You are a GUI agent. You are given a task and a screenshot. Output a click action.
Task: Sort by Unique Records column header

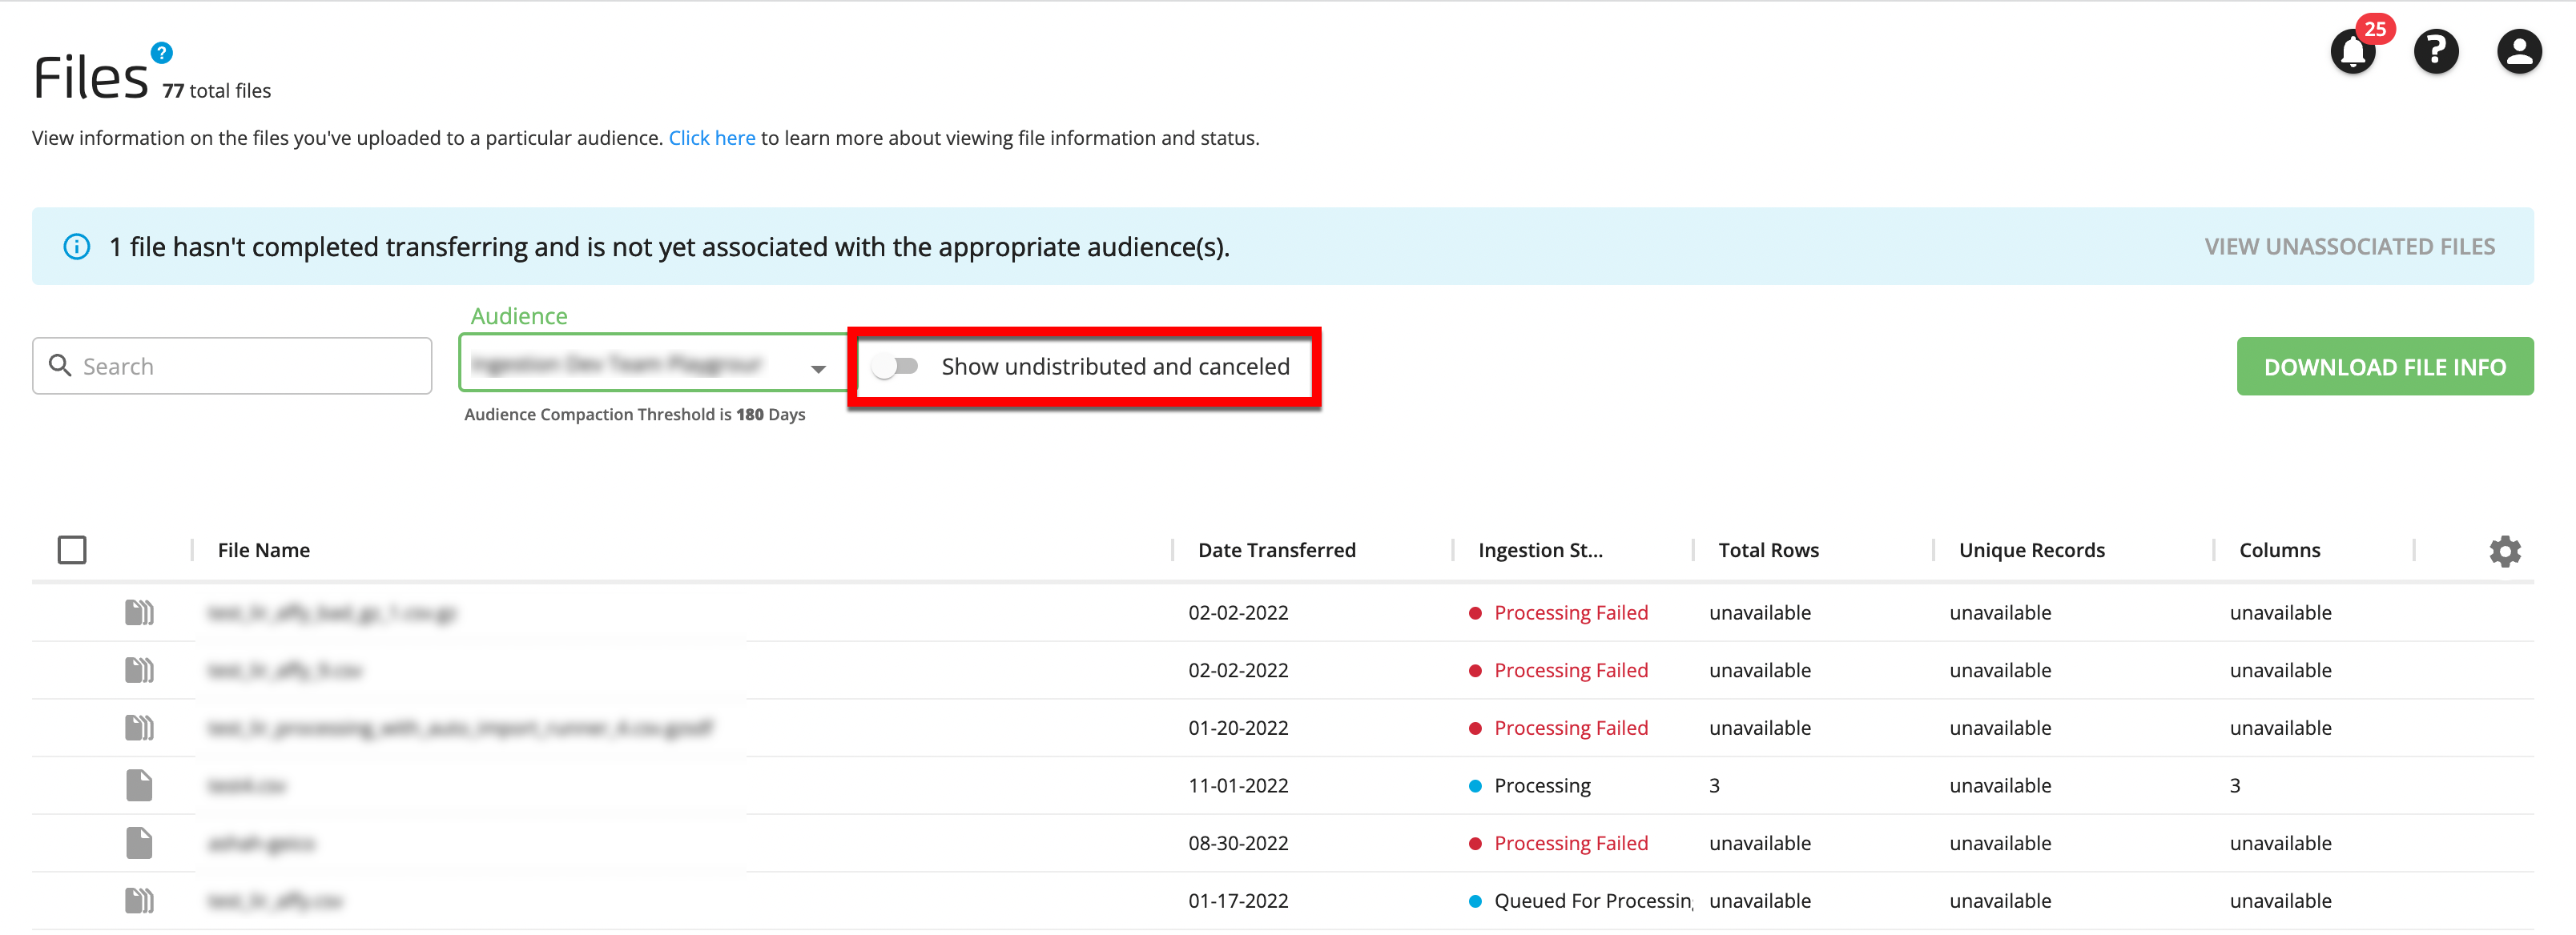tap(2031, 551)
